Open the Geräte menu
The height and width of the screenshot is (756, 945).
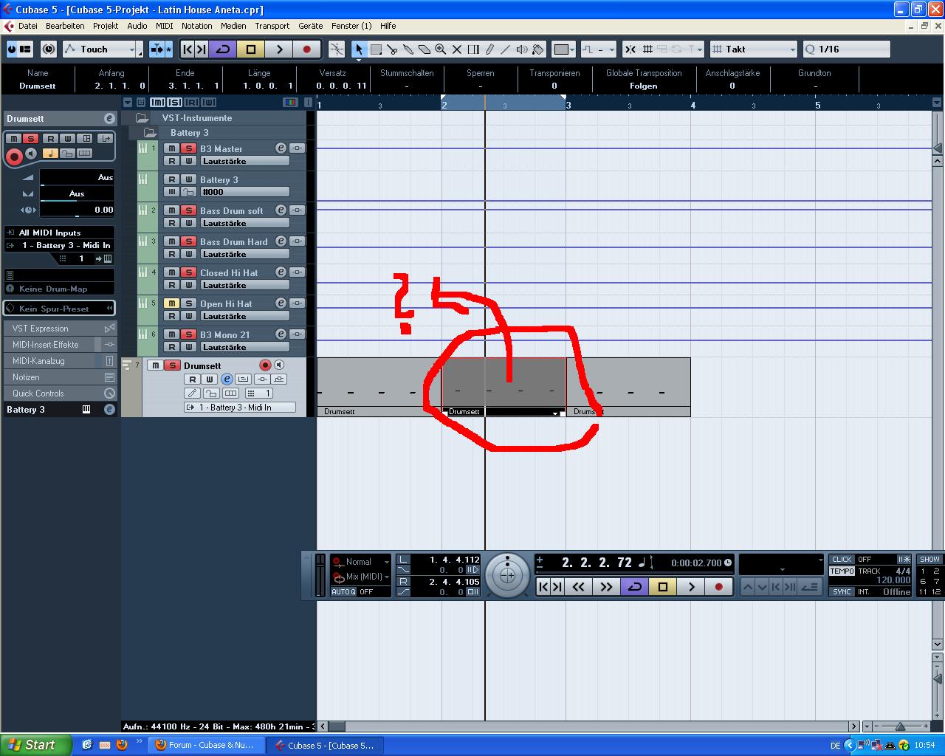coord(311,26)
